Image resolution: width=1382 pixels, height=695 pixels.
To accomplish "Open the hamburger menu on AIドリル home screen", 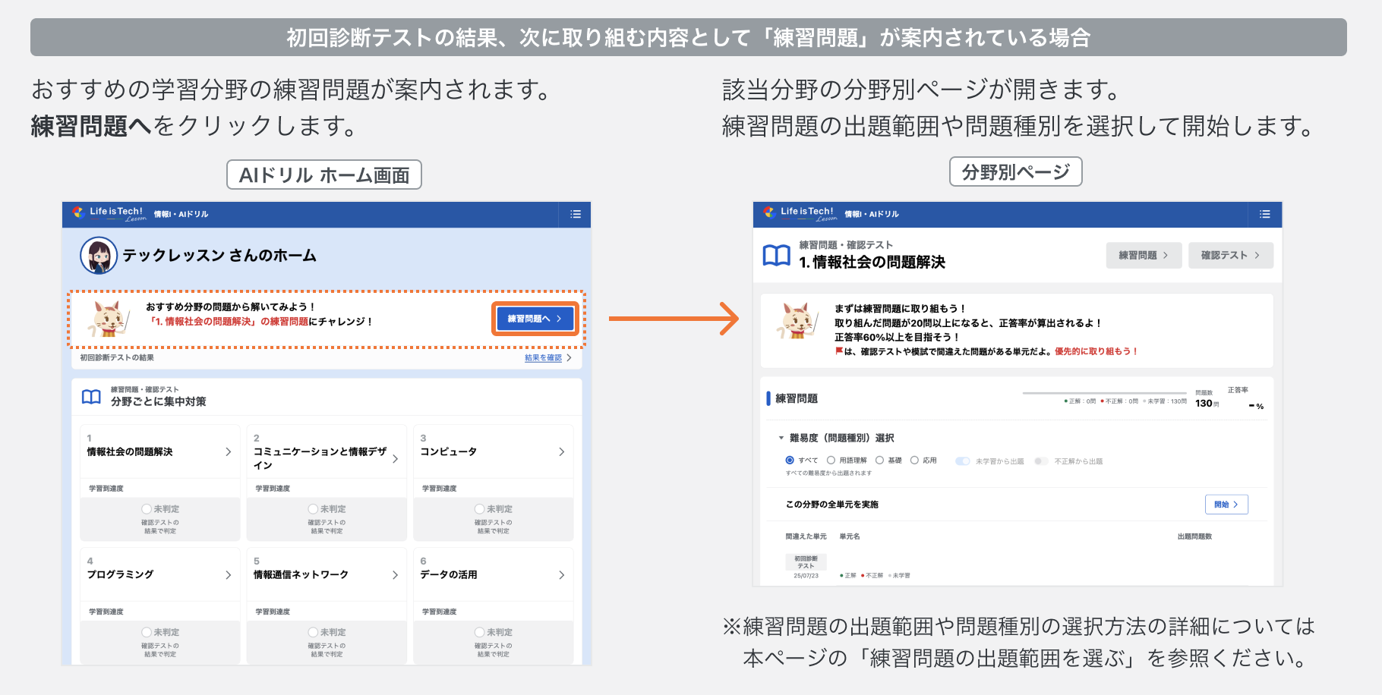I will pyautogui.click(x=576, y=214).
